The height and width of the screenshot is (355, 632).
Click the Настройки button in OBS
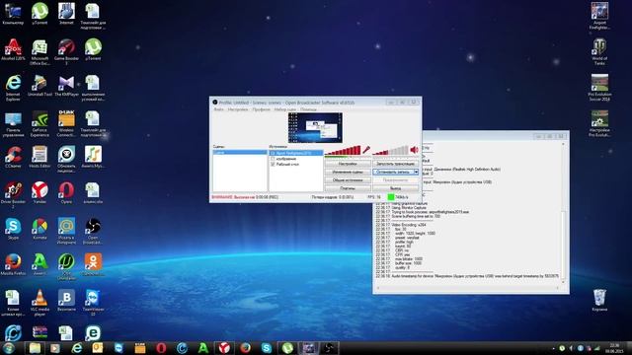point(348,164)
